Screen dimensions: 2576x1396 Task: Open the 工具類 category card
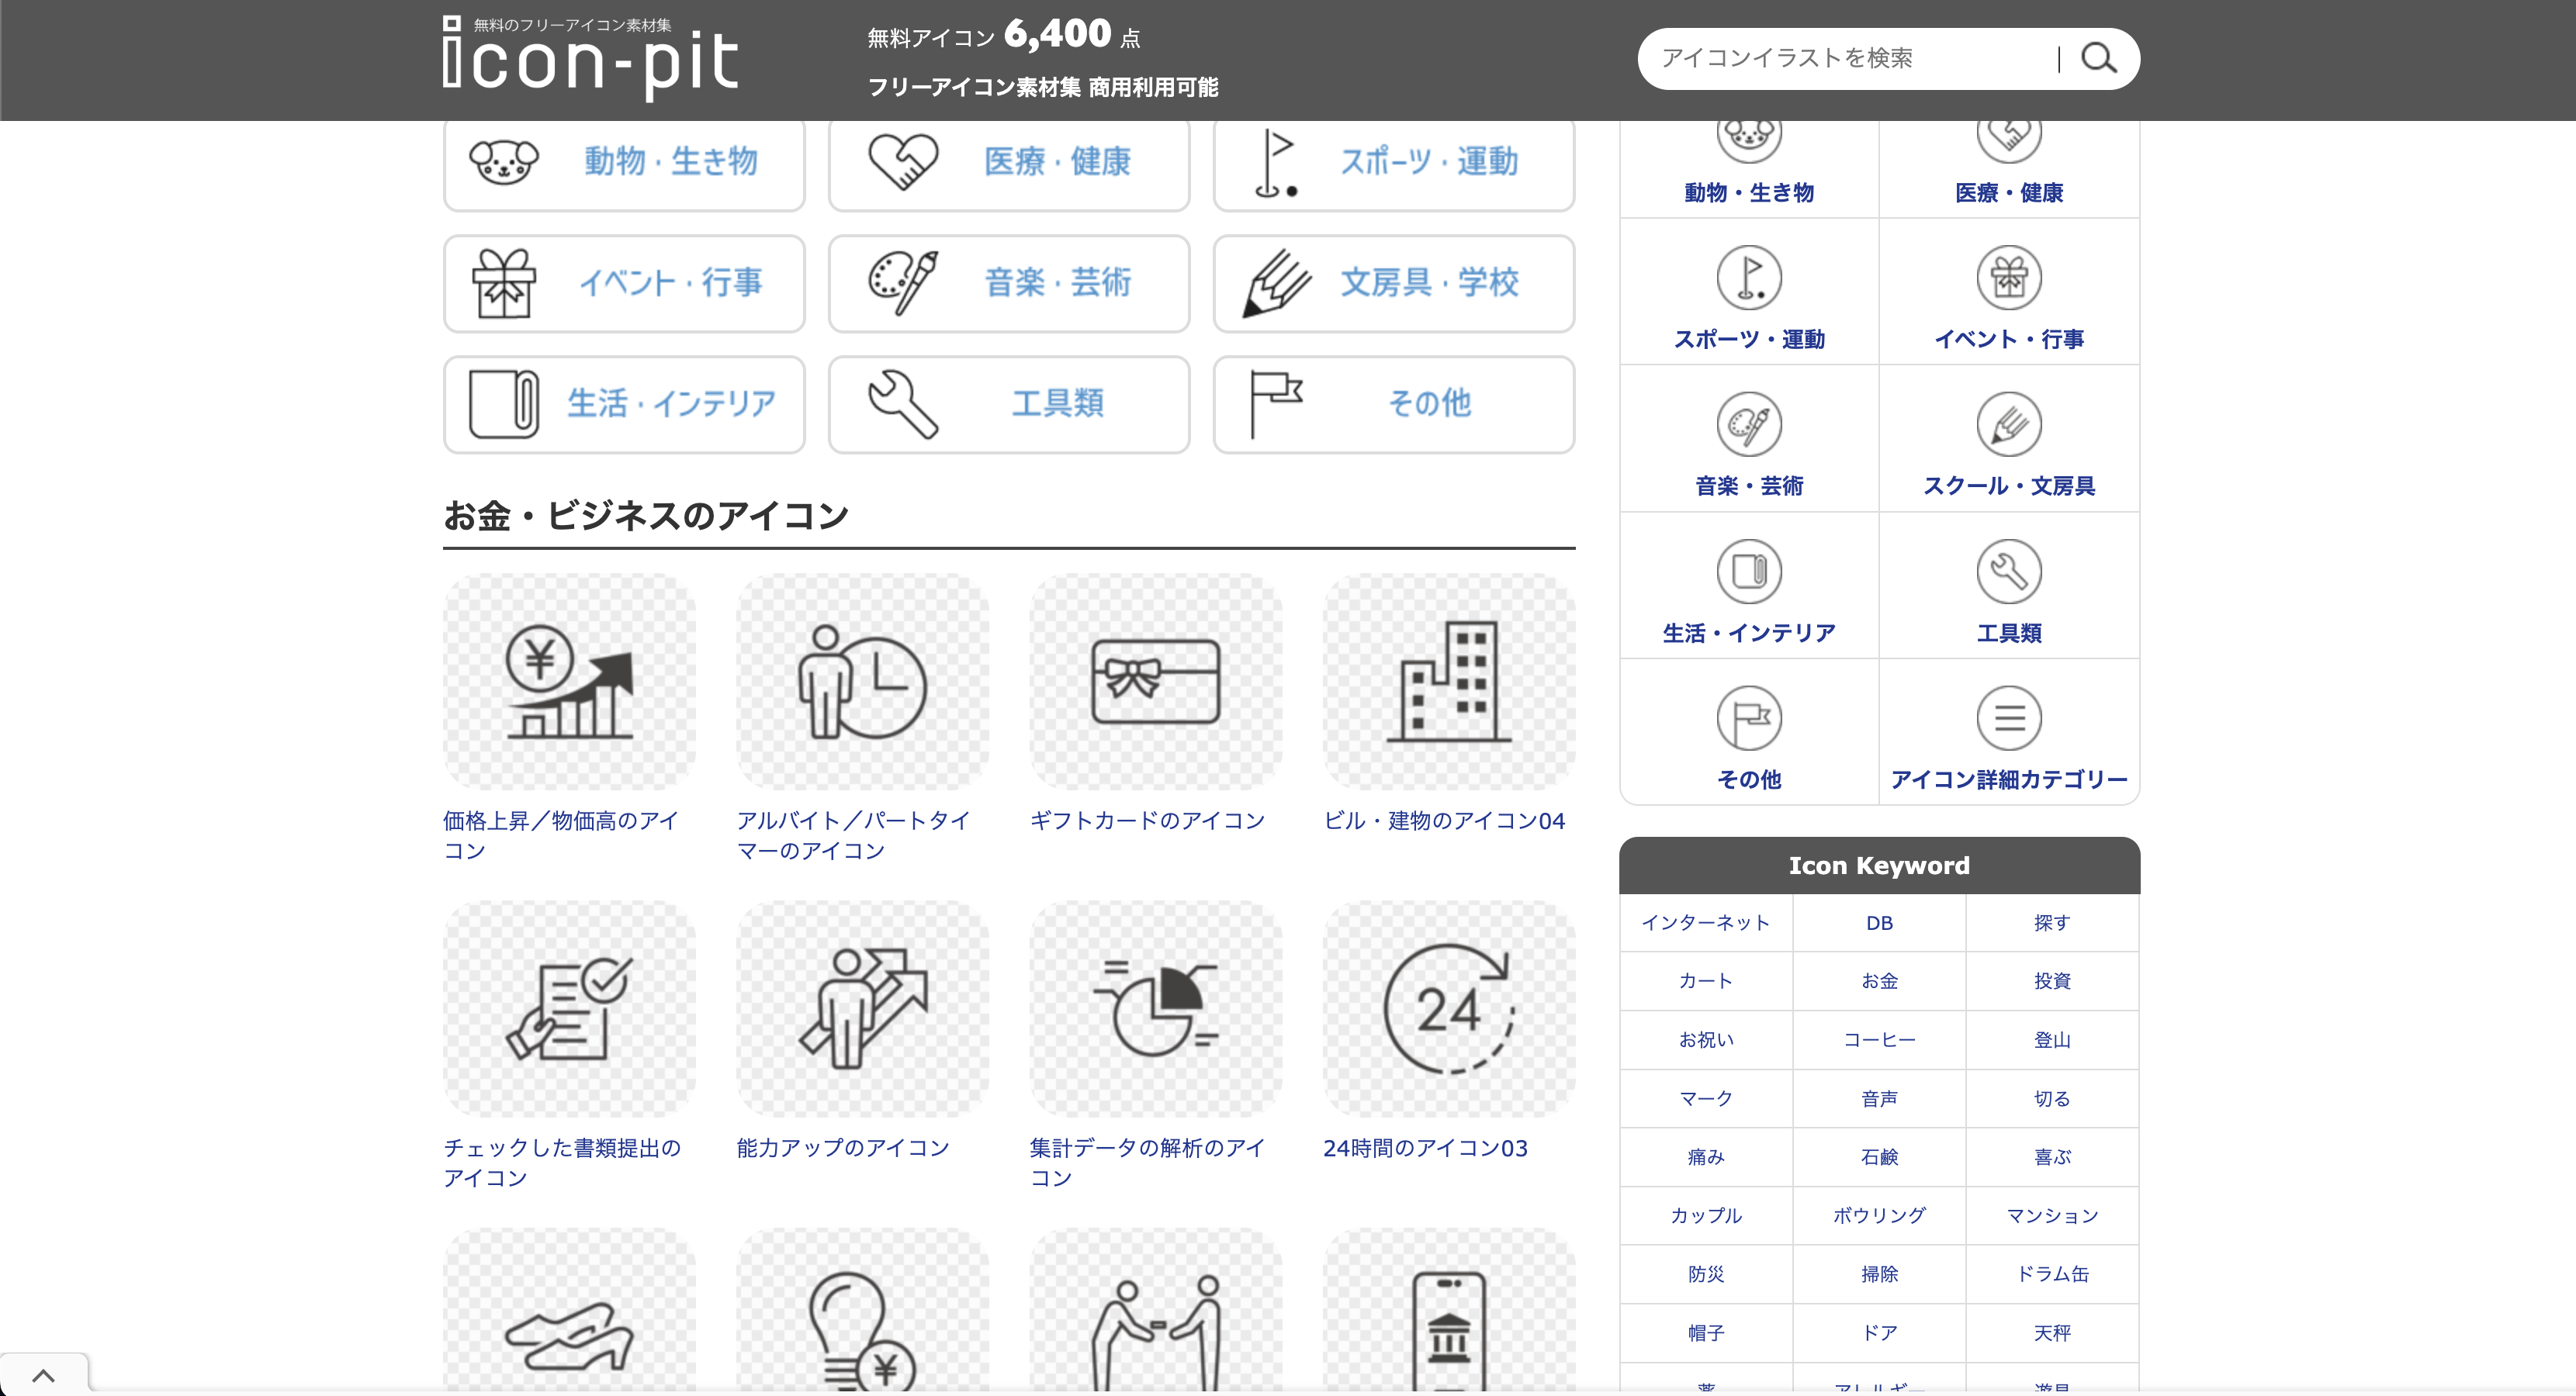click(x=1009, y=404)
